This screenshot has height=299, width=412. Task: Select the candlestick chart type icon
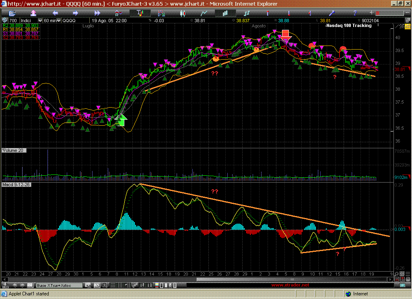pyautogui.click(x=183, y=13)
